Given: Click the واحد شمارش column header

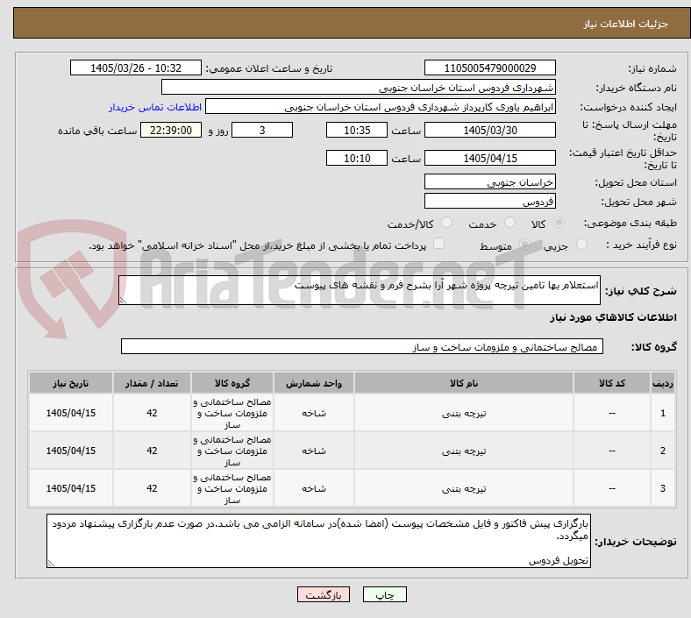Looking at the screenshot, I should [314, 383].
